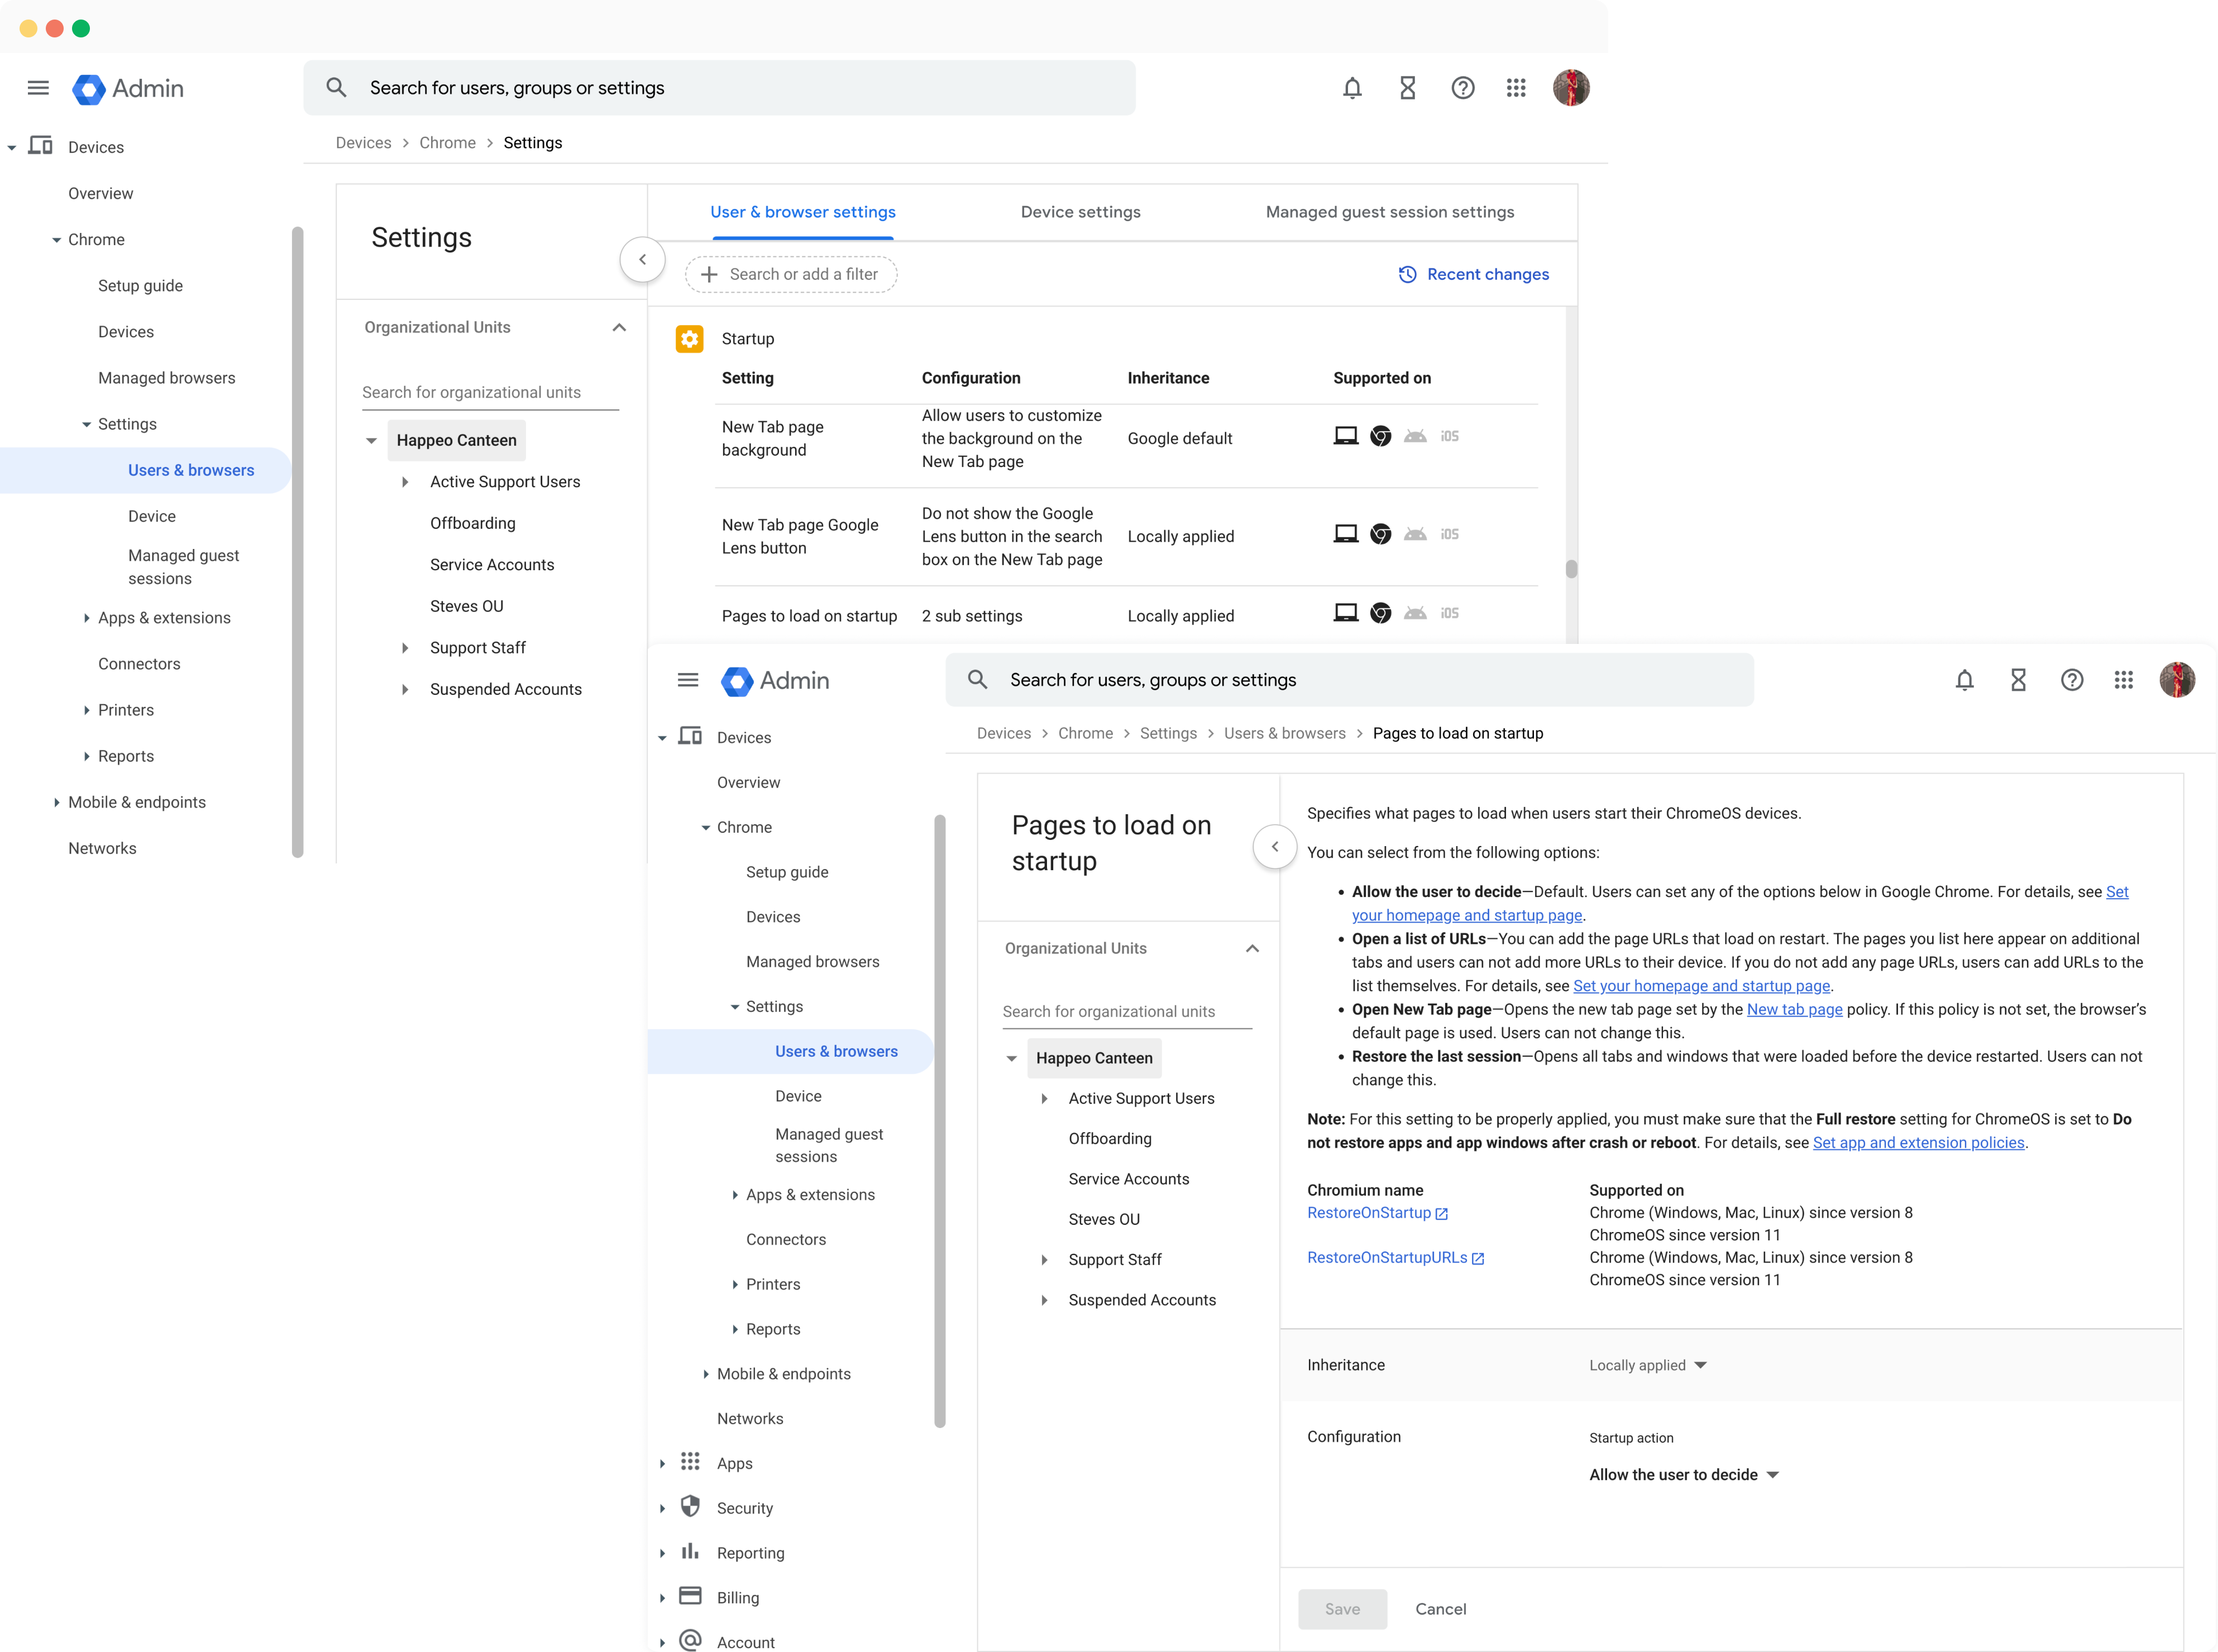Switch to the Device settings tab
The image size is (2218, 1652).
tap(1080, 212)
